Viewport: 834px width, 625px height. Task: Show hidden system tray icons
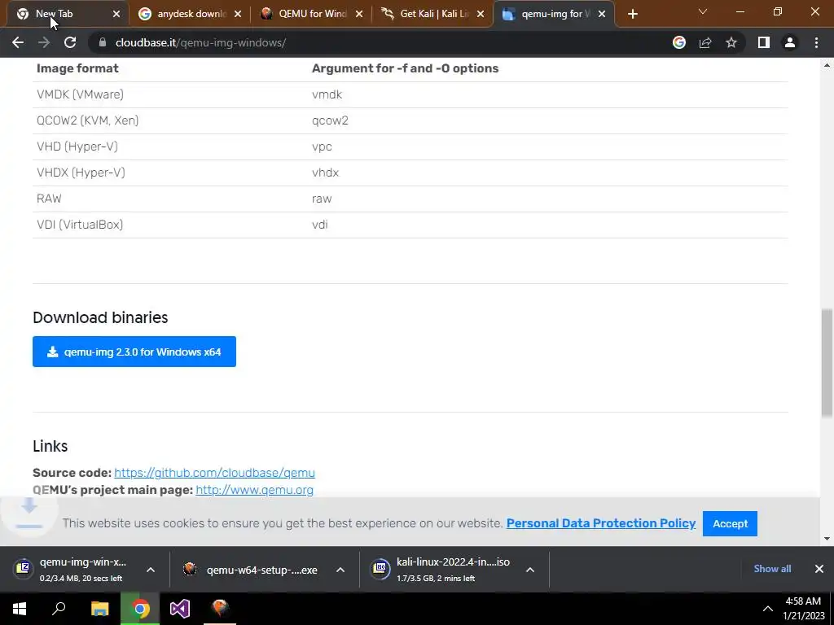(767, 609)
